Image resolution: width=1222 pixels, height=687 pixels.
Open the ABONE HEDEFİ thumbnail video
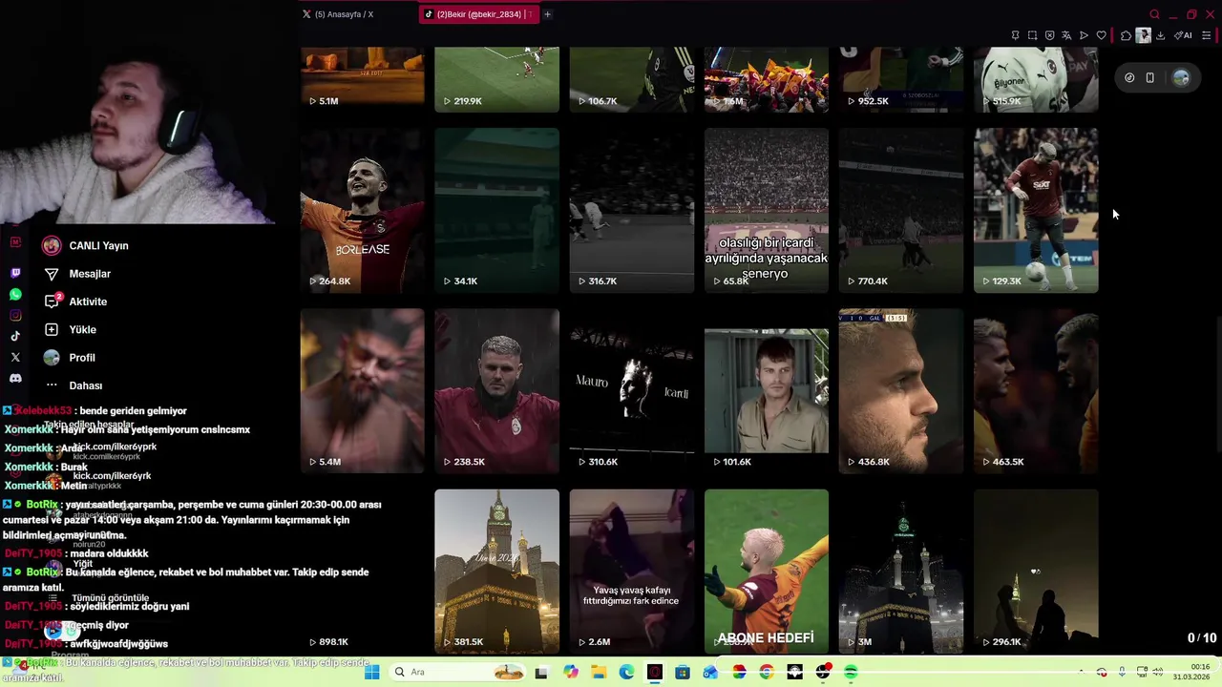767,572
